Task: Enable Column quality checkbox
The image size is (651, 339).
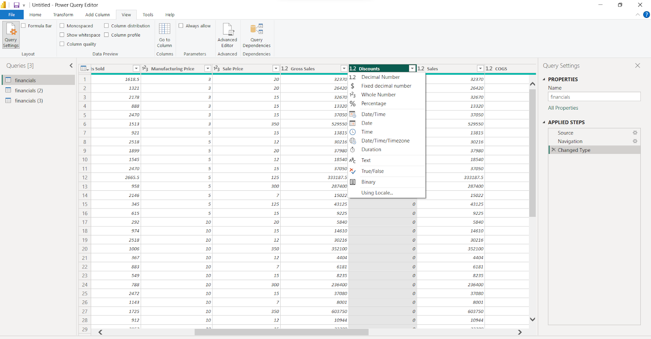Action: click(62, 44)
